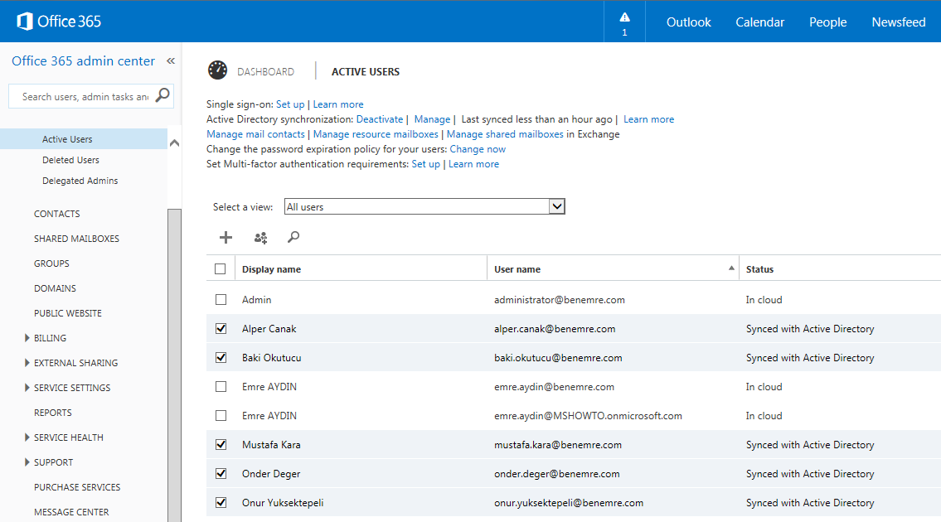Click the Office 365 admin center title
Image resolution: width=941 pixels, height=522 pixels.
84,61
